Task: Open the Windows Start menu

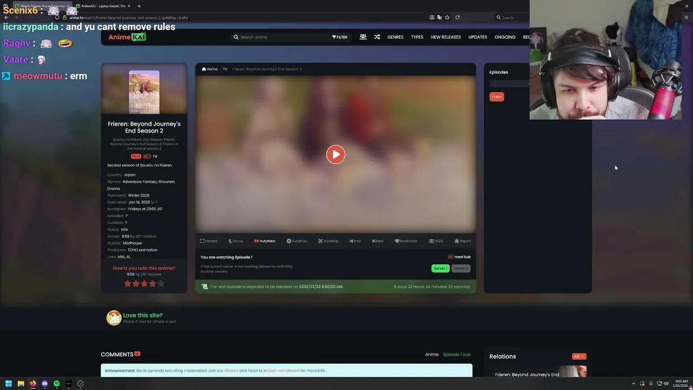Action: coord(9,383)
